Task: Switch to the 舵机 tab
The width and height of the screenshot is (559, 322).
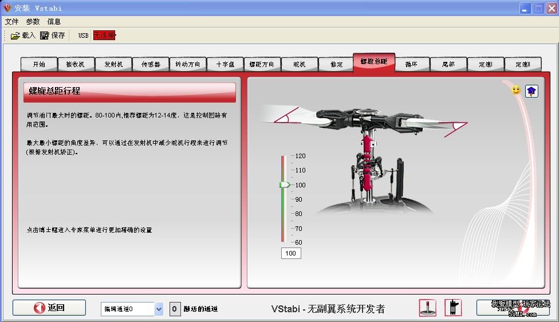Action: (300, 64)
